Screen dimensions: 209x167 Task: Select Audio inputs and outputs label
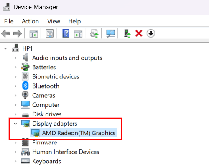tap(67, 58)
